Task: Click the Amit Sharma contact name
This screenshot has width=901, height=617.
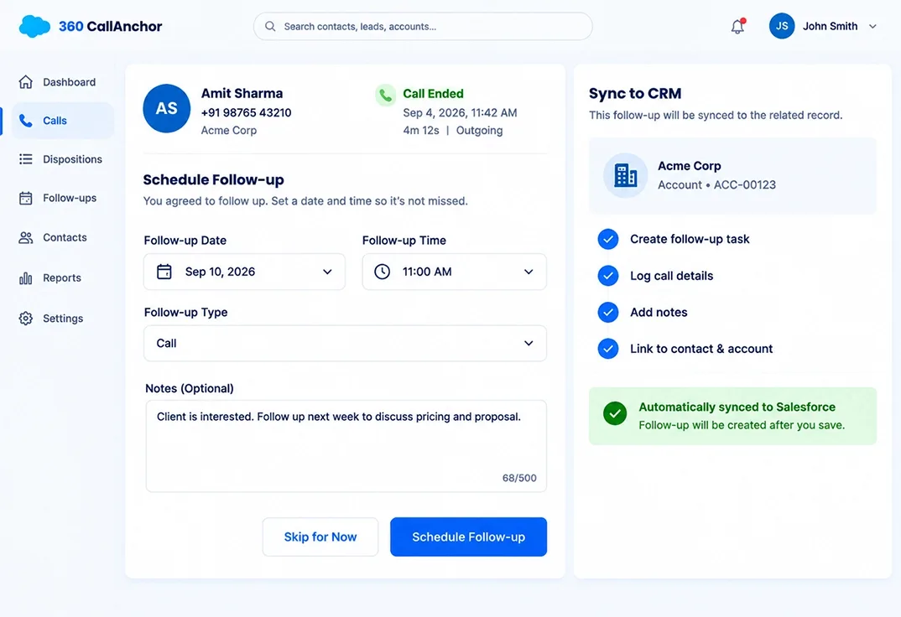Action: click(x=242, y=94)
